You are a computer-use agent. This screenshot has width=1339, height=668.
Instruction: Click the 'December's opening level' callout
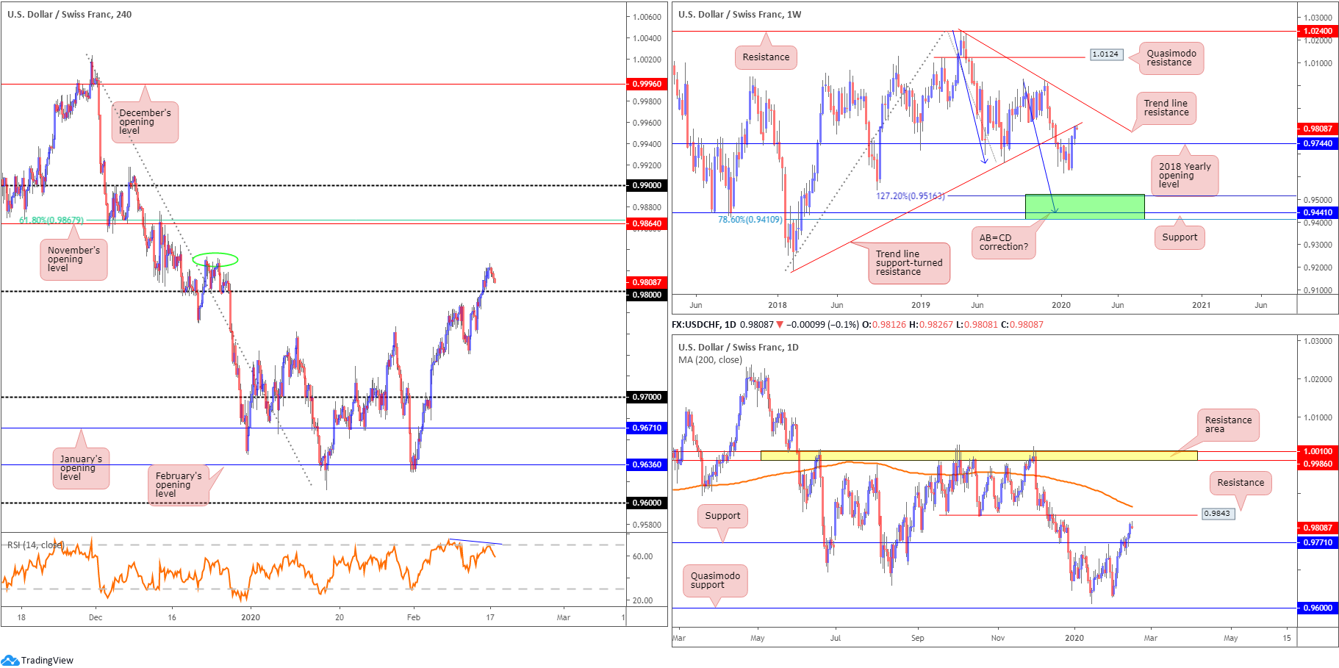[x=145, y=122]
